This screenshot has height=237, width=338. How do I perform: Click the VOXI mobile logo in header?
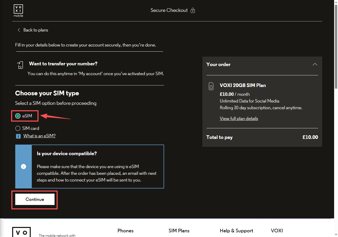pos(18,11)
